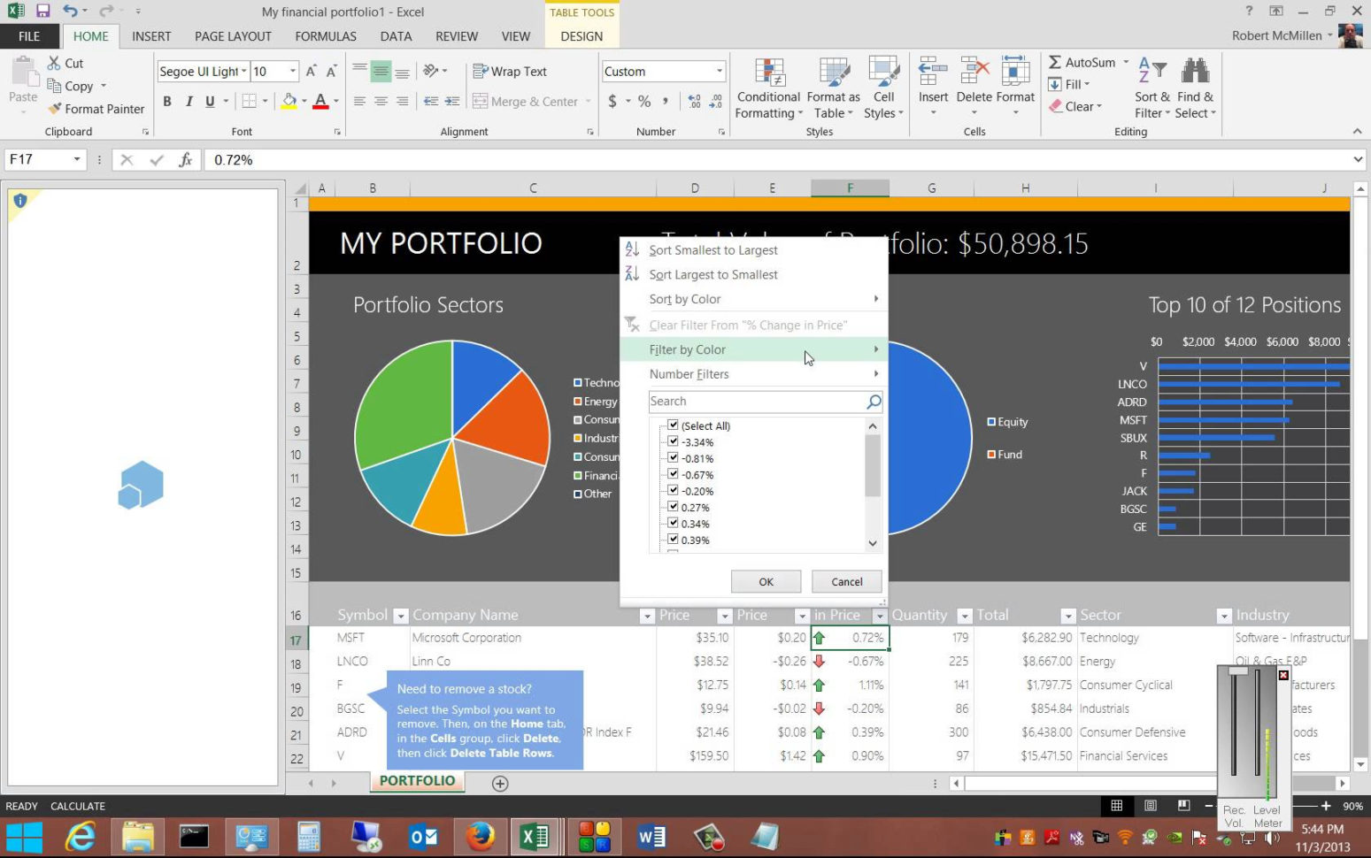Uncheck the (Select All) checkbox
The height and width of the screenshot is (858, 1371).
[x=673, y=425]
